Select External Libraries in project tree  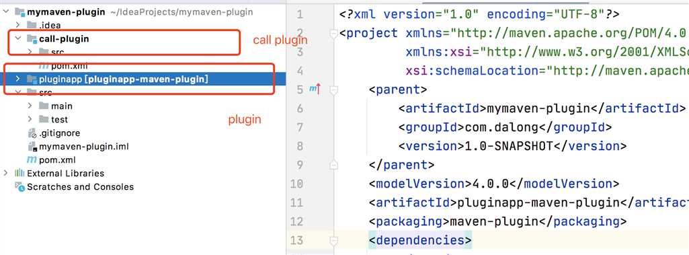coord(66,173)
